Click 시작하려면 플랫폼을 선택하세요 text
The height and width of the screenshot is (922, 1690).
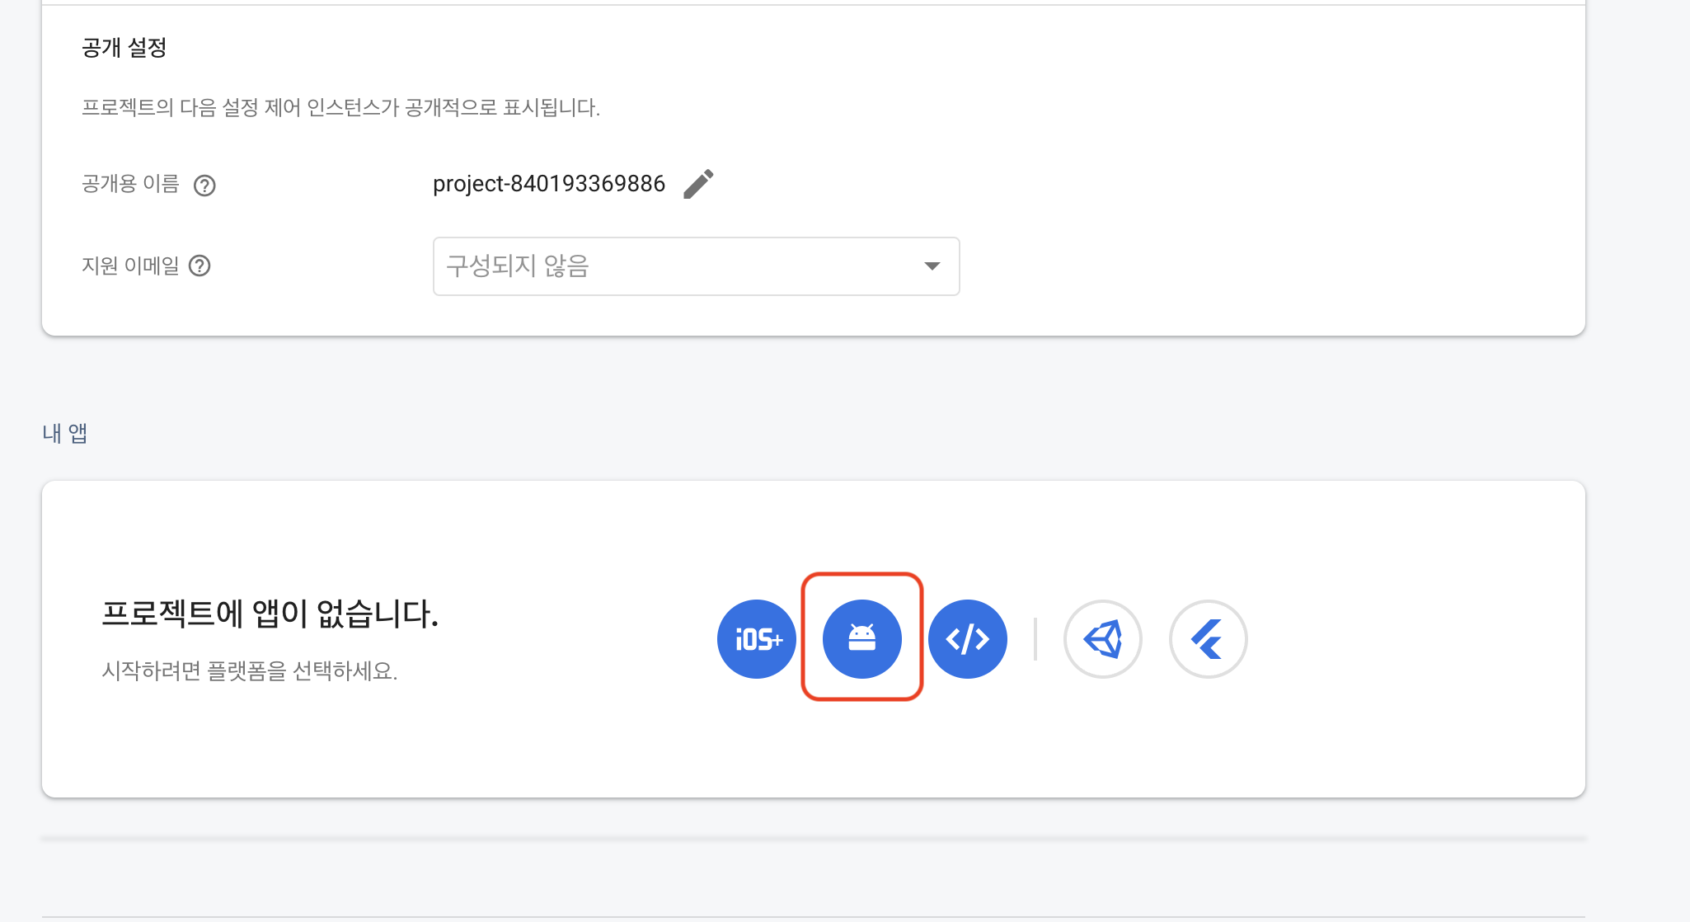(249, 671)
